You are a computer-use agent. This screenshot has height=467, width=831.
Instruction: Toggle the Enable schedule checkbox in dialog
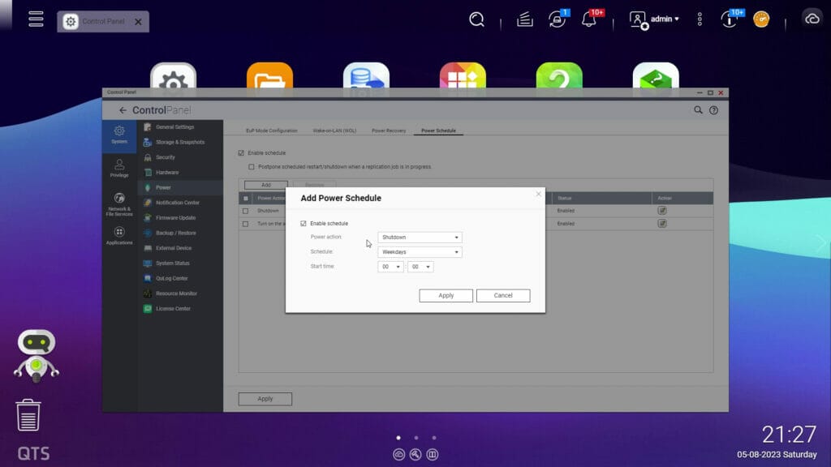click(302, 223)
